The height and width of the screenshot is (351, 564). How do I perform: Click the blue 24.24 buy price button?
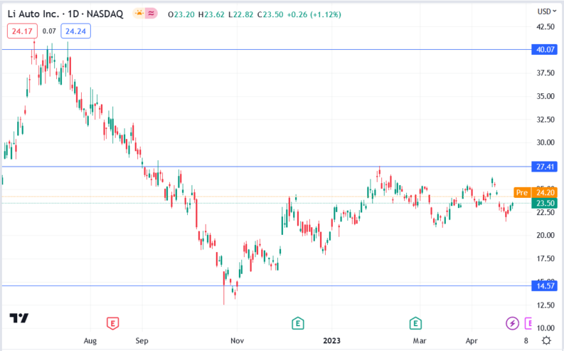[75, 31]
